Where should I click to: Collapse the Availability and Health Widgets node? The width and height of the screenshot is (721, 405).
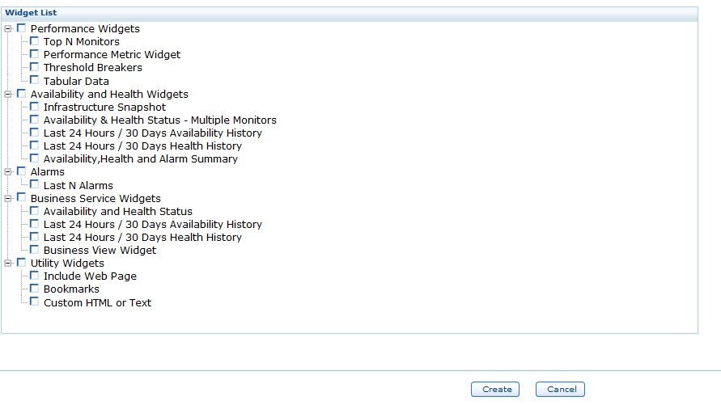tap(8, 94)
